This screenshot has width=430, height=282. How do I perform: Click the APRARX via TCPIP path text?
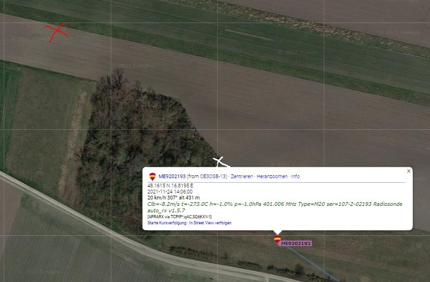coord(180,217)
